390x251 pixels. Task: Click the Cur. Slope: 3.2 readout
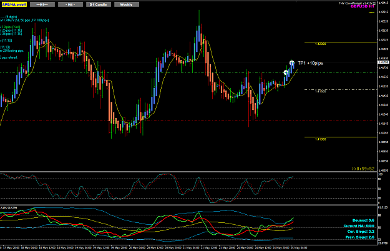coord(361,232)
